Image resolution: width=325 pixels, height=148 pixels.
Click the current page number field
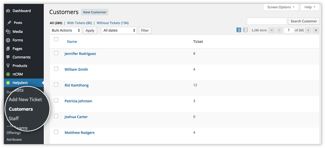(289, 30)
